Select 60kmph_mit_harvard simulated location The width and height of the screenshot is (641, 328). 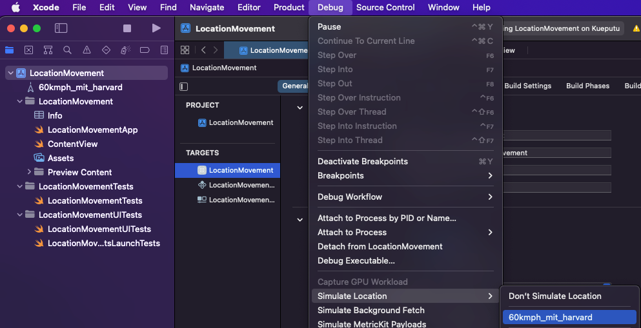click(569, 317)
